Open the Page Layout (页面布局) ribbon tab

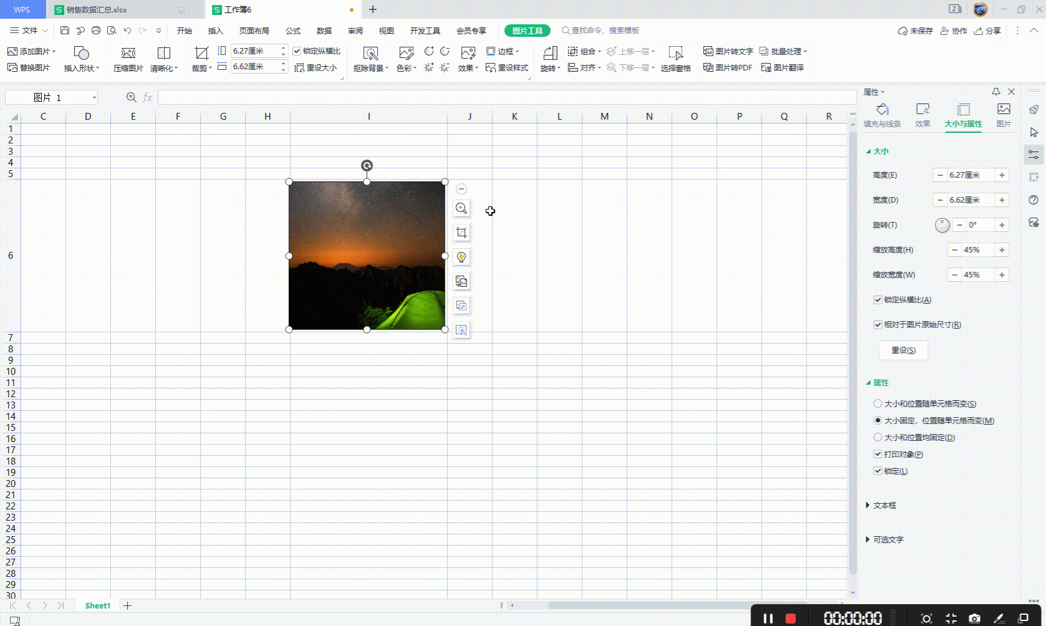coord(254,31)
